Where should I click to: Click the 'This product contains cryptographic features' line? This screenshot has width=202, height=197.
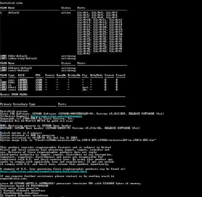[55, 147]
